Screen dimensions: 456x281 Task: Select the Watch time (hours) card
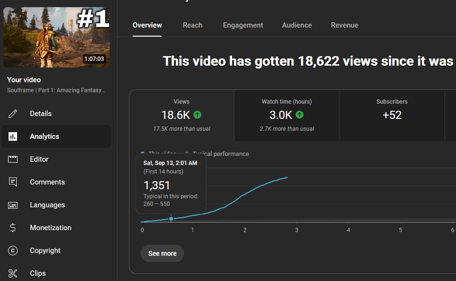pos(287,116)
